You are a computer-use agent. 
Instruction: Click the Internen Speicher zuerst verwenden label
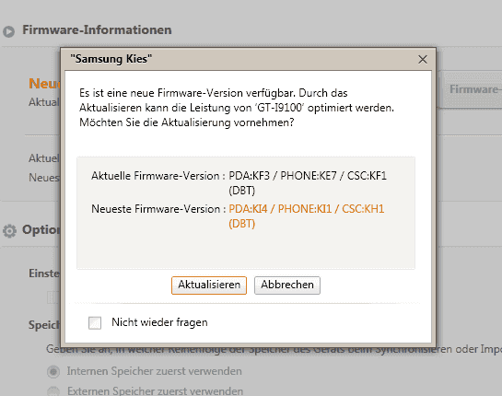[x=155, y=371]
